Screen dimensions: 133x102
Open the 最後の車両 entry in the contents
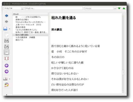20,27
